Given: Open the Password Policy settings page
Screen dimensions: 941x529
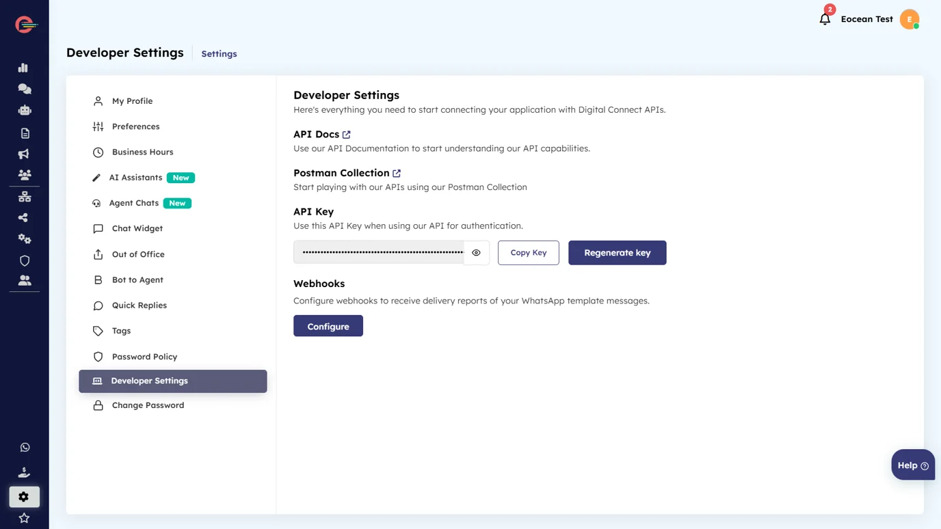Looking at the screenshot, I should tap(144, 357).
